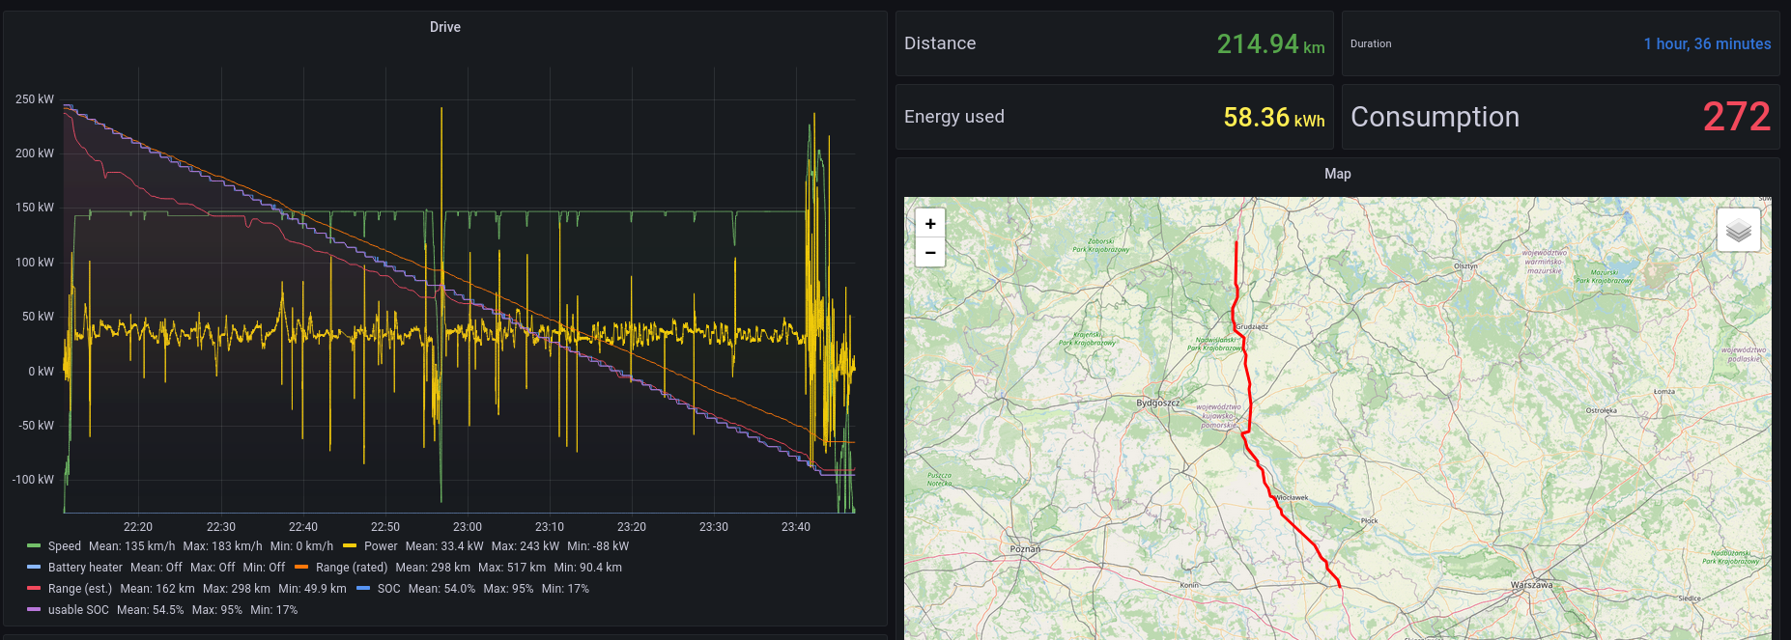Viewport: 1791px width, 640px height.
Task: Click the 23:00 time axis label
Action: (468, 527)
